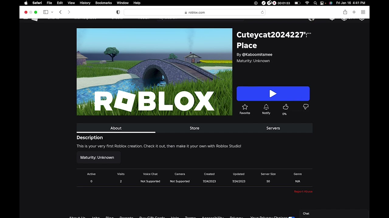Open Control Center

[x=322, y=3]
